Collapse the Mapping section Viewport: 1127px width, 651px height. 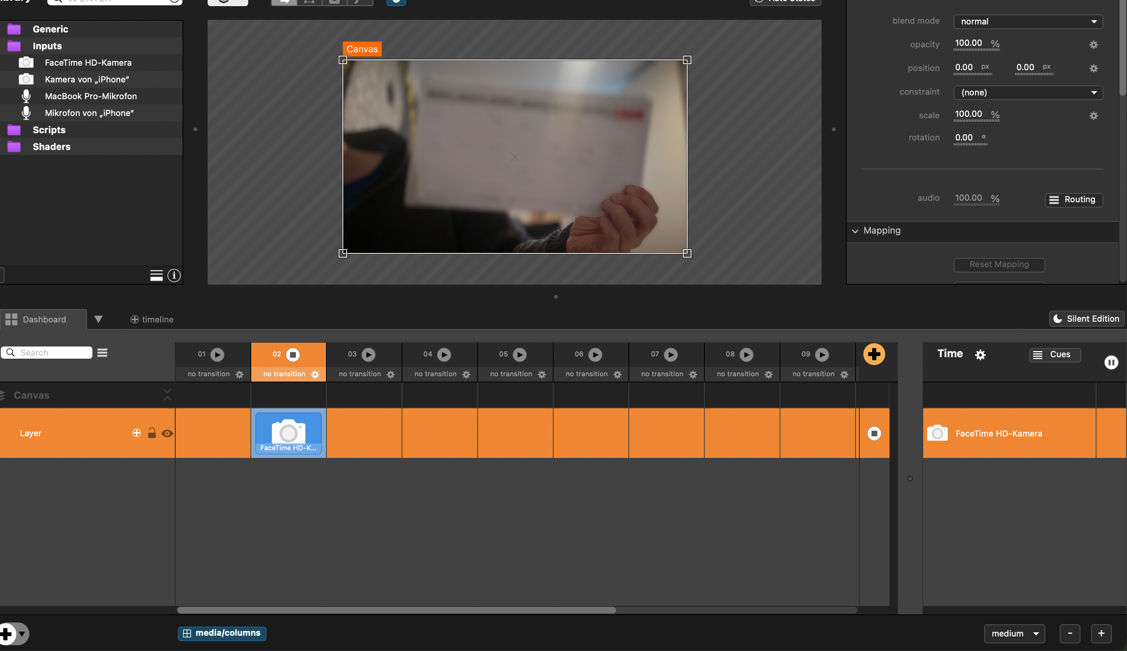click(855, 231)
